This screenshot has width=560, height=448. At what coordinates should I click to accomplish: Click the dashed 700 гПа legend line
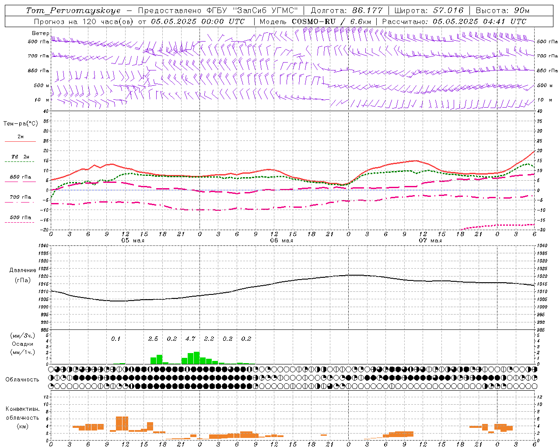tap(20, 203)
